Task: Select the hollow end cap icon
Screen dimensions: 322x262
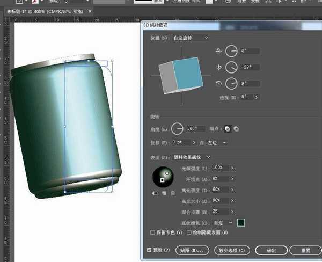Action: point(236,129)
